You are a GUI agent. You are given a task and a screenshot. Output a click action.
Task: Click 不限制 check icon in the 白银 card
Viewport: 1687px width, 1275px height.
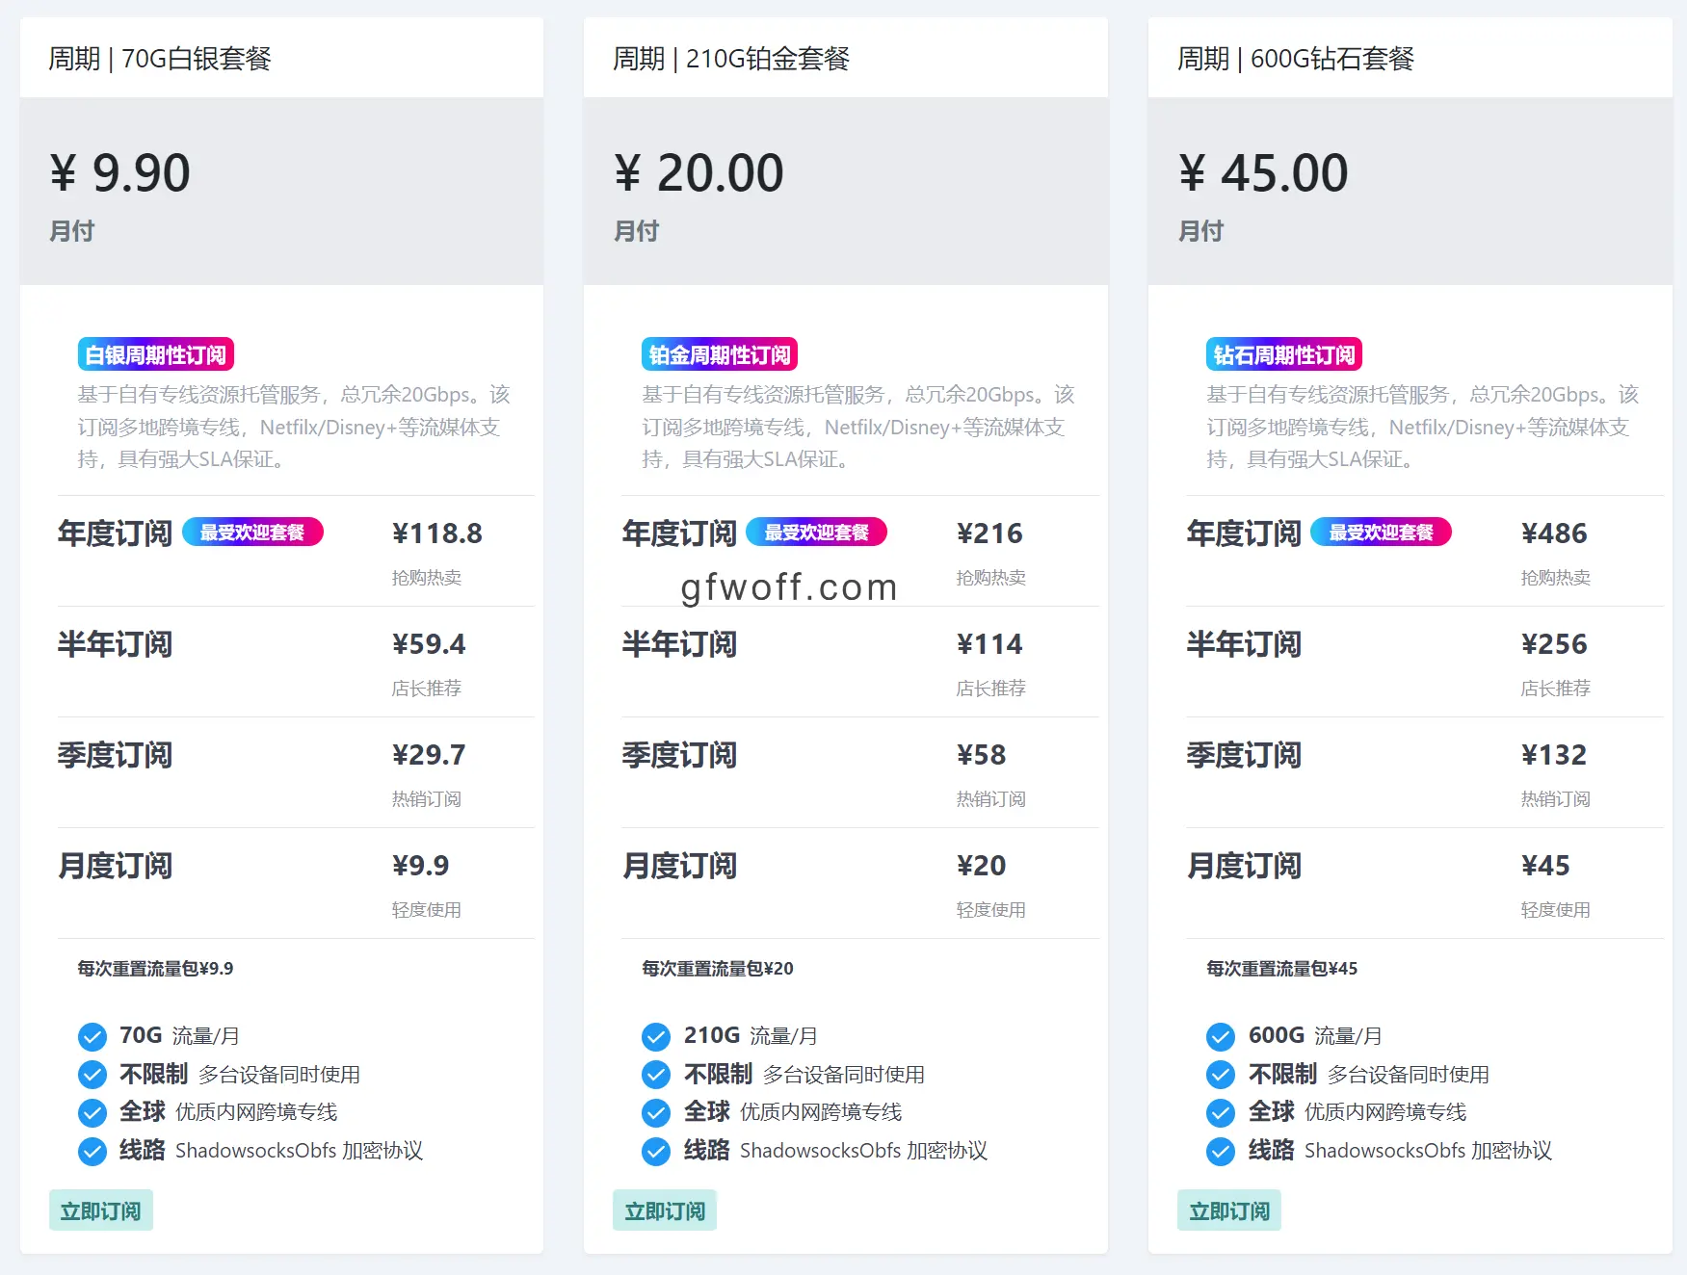pyautogui.click(x=92, y=1074)
